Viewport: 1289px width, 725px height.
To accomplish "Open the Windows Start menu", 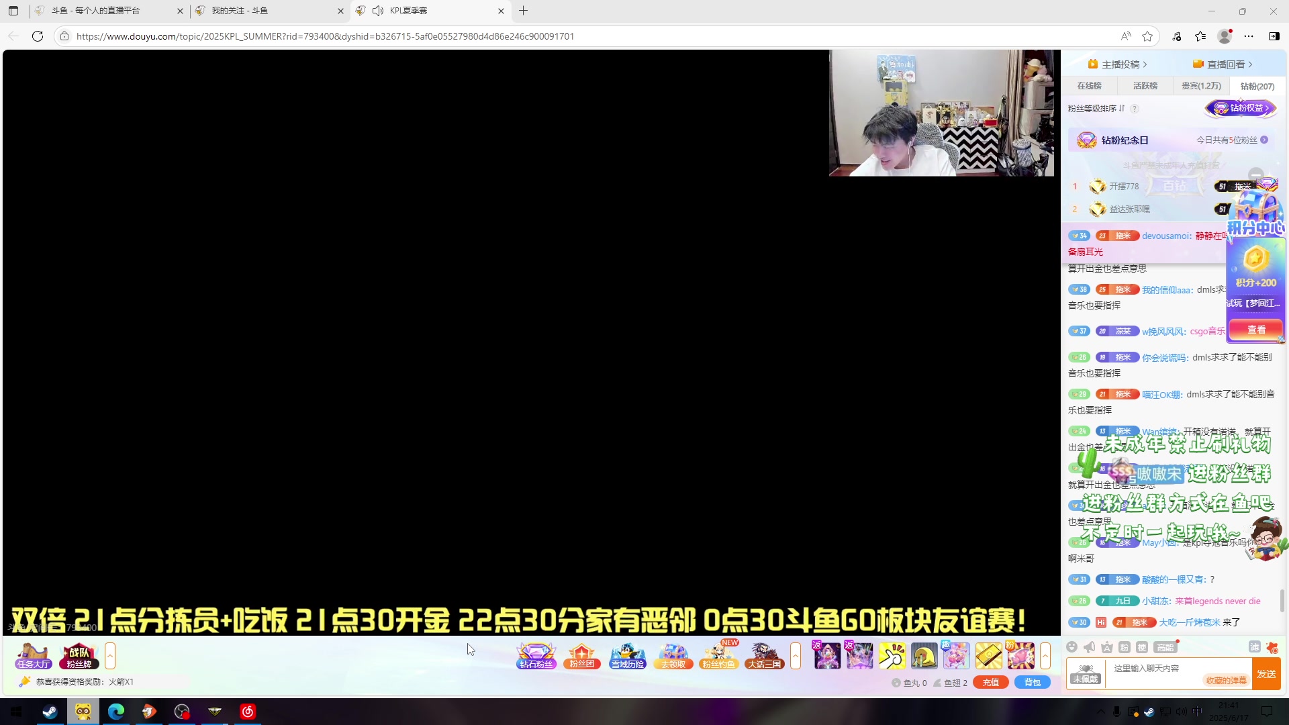I will pyautogui.click(x=16, y=712).
